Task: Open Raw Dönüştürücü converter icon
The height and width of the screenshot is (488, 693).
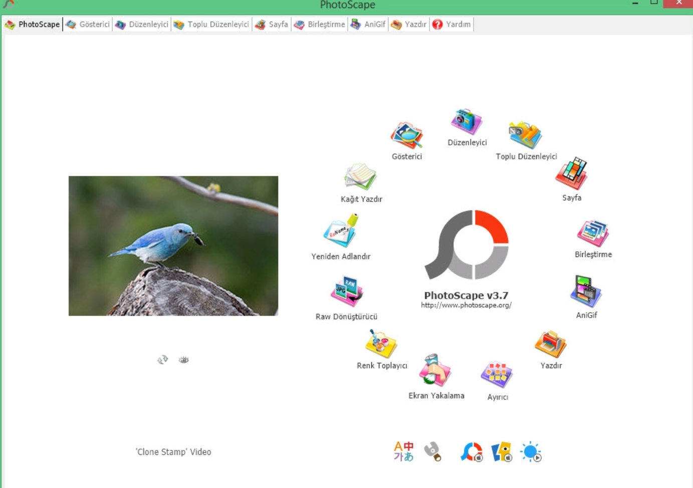Action: [x=346, y=292]
